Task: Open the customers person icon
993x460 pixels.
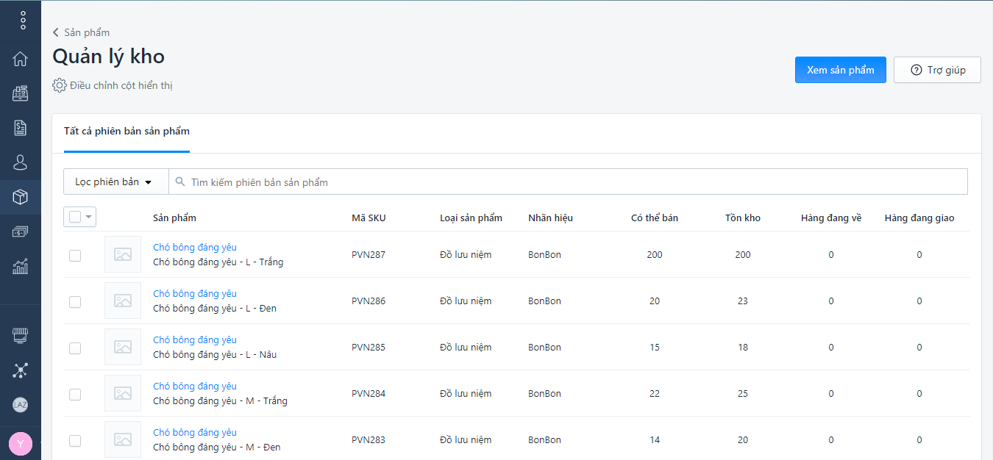Action: pos(21,162)
